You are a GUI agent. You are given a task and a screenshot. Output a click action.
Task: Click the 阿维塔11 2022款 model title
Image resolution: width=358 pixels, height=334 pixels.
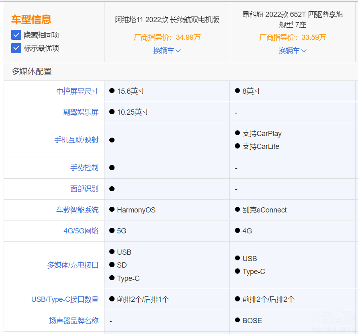(167, 20)
